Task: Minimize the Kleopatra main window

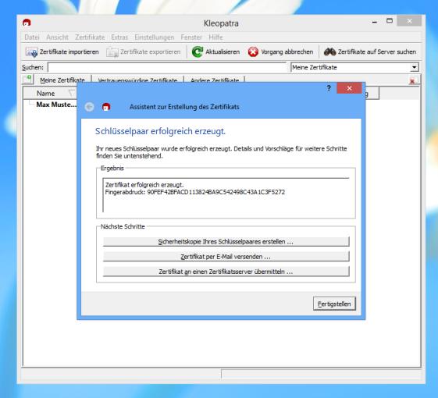Action: [x=375, y=22]
